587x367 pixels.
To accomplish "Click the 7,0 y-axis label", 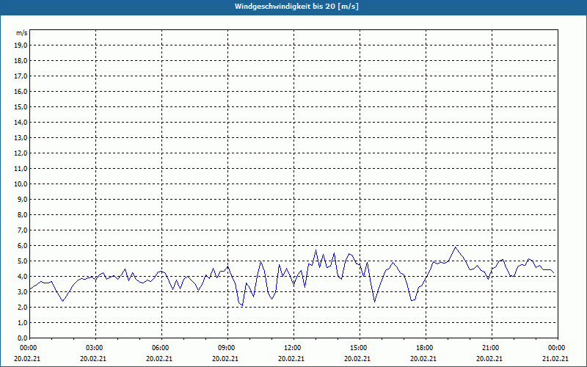I will [22, 230].
